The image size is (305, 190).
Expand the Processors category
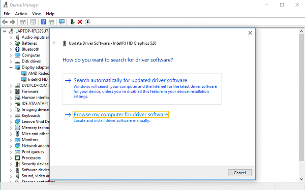point(11,158)
